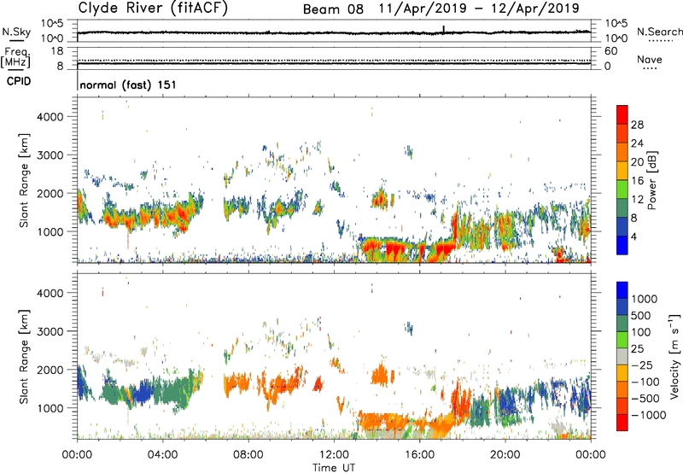The image size is (683, 473).
Task: Click the '20:00' time axis label
Action: 505,454
